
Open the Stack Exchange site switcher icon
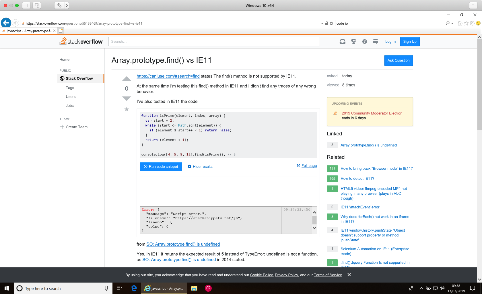point(376,42)
